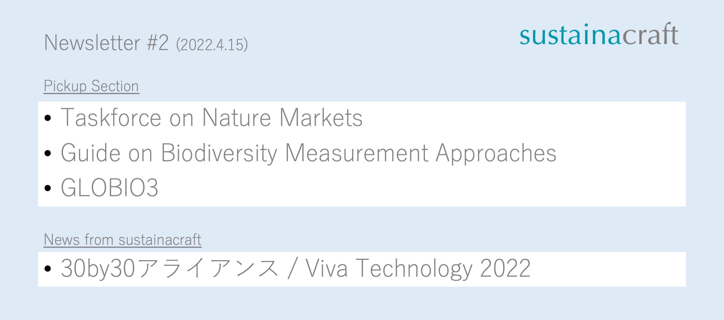
Task: Click the gray 'craft' part of the logo
Action: [x=650, y=35]
